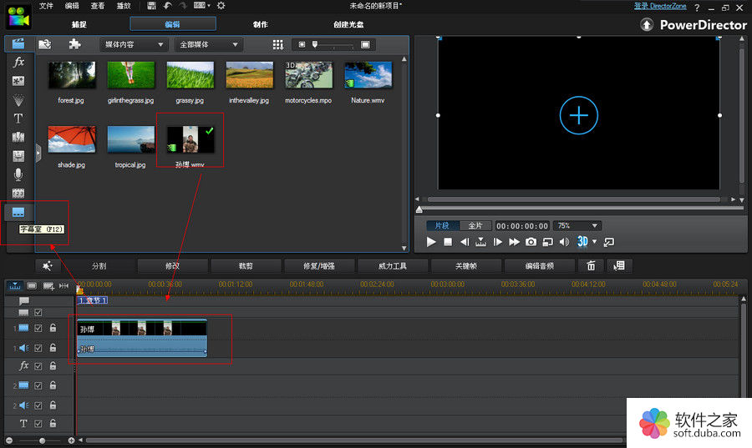Open the Subtitle Room (字幕室) icon

[x=18, y=213]
